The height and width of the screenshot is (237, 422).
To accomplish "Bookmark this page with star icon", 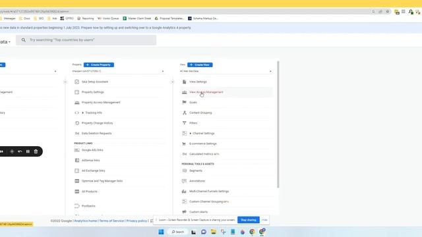I will click(x=388, y=12).
